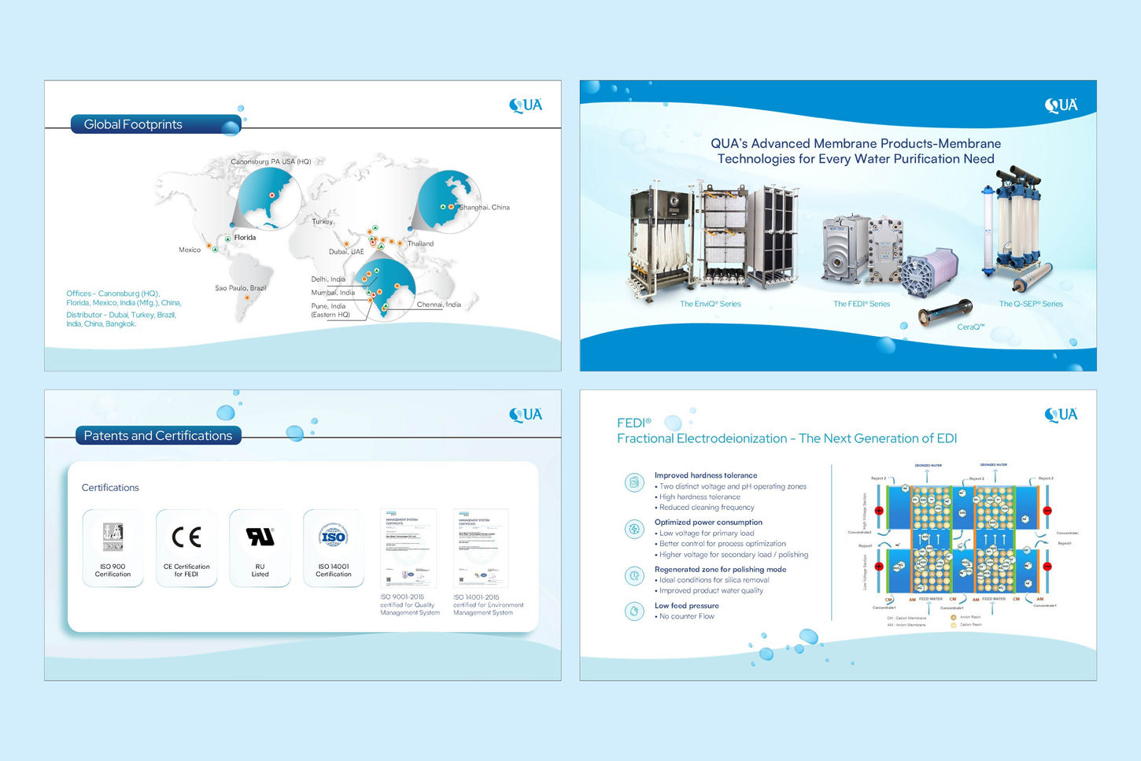The image size is (1141, 761).
Task: Click the Ideal conditions for silica removal bullet
Action: pos(712,580)
